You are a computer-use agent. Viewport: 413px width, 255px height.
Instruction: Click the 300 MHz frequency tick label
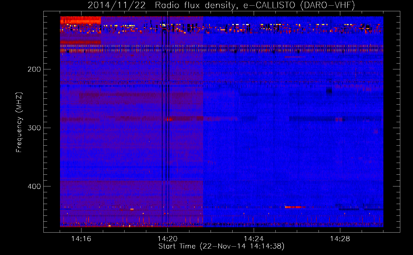(x=34, y=128)
